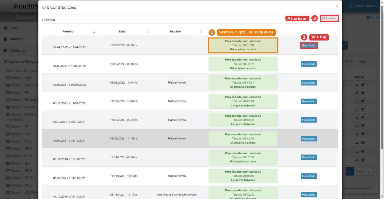View Resultado for period 01/12/2021 a 11/02/2022
Screen dimensions: 384x199
(309, 101)
